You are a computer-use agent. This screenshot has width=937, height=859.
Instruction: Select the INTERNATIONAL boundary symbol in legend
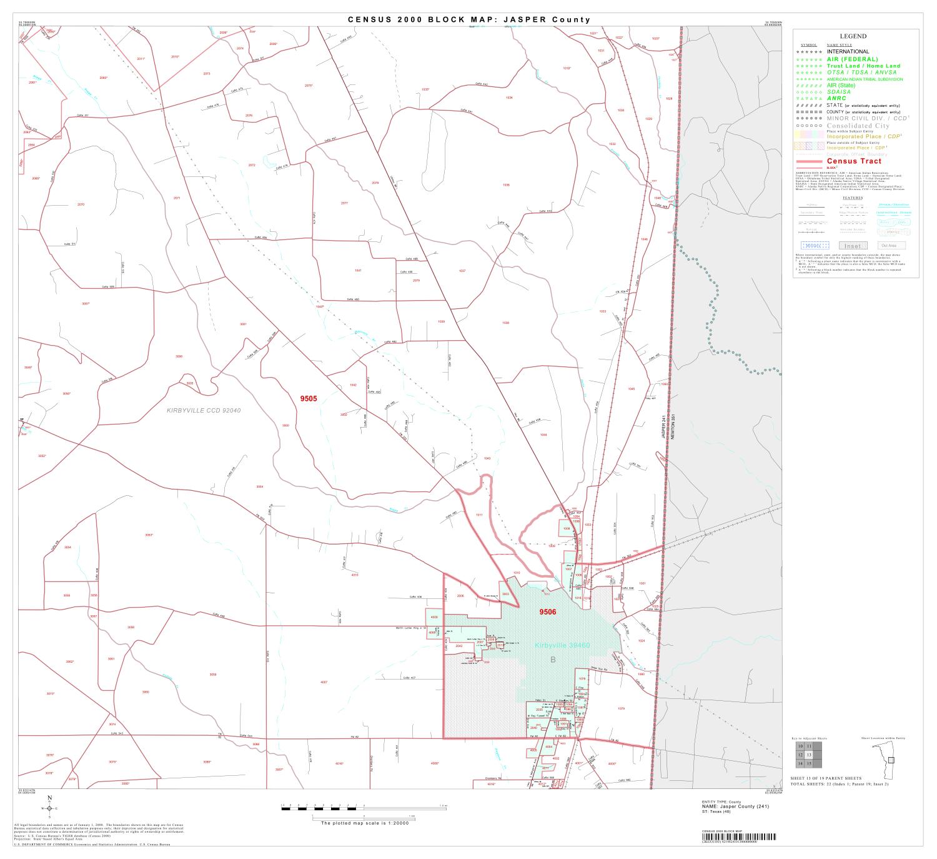808,51
